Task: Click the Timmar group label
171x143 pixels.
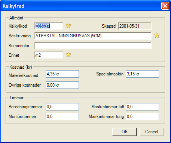Action: click(x=16, y=98)
